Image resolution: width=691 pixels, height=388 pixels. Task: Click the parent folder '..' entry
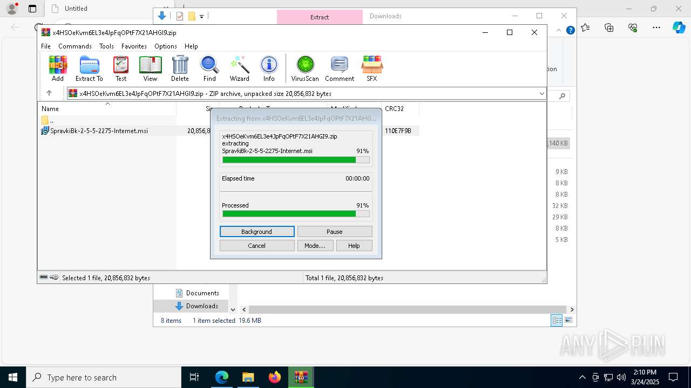[x=48, y=121]
